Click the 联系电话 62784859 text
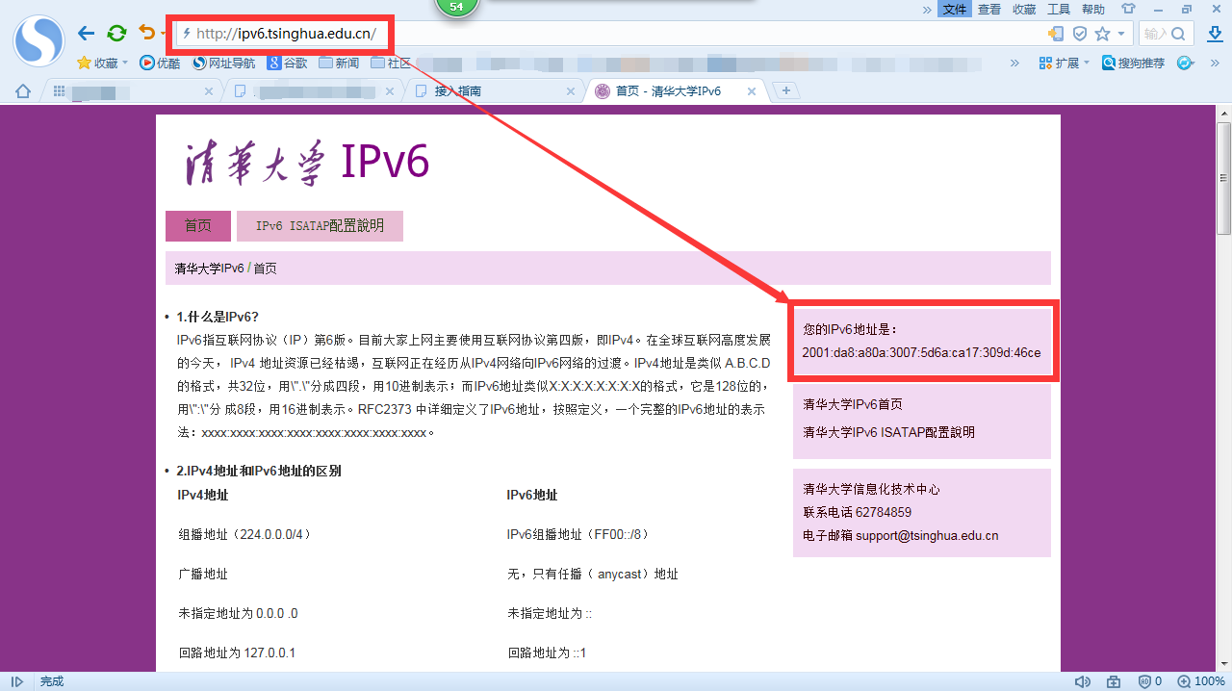 858,512
